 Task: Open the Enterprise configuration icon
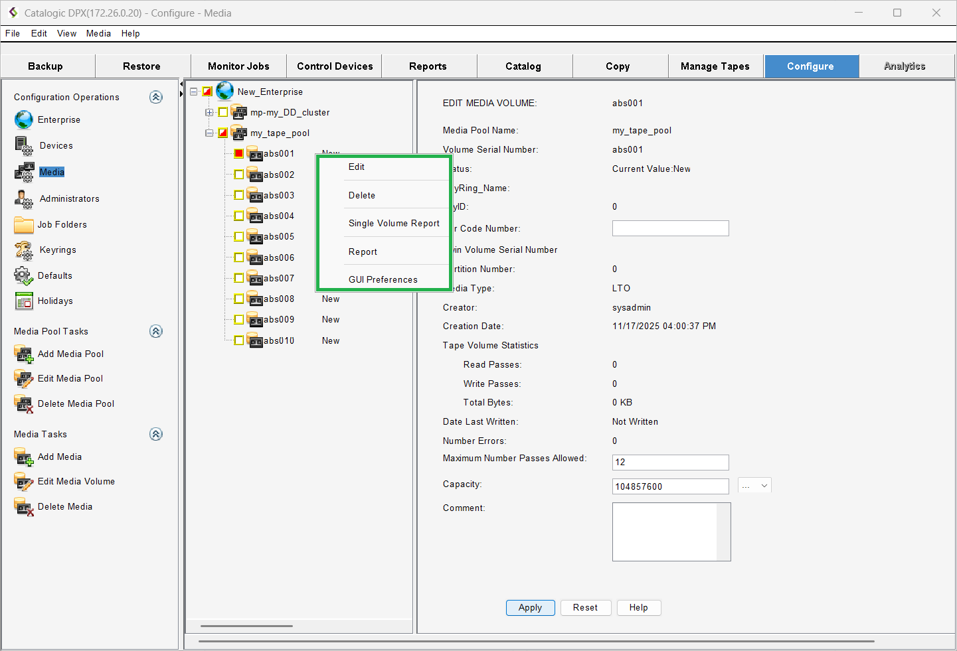23,119
